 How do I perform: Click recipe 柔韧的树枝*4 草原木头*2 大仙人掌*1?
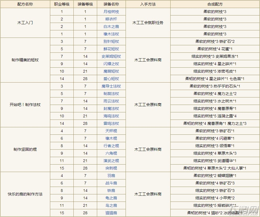pyautogui.click(x=215, y=168)
